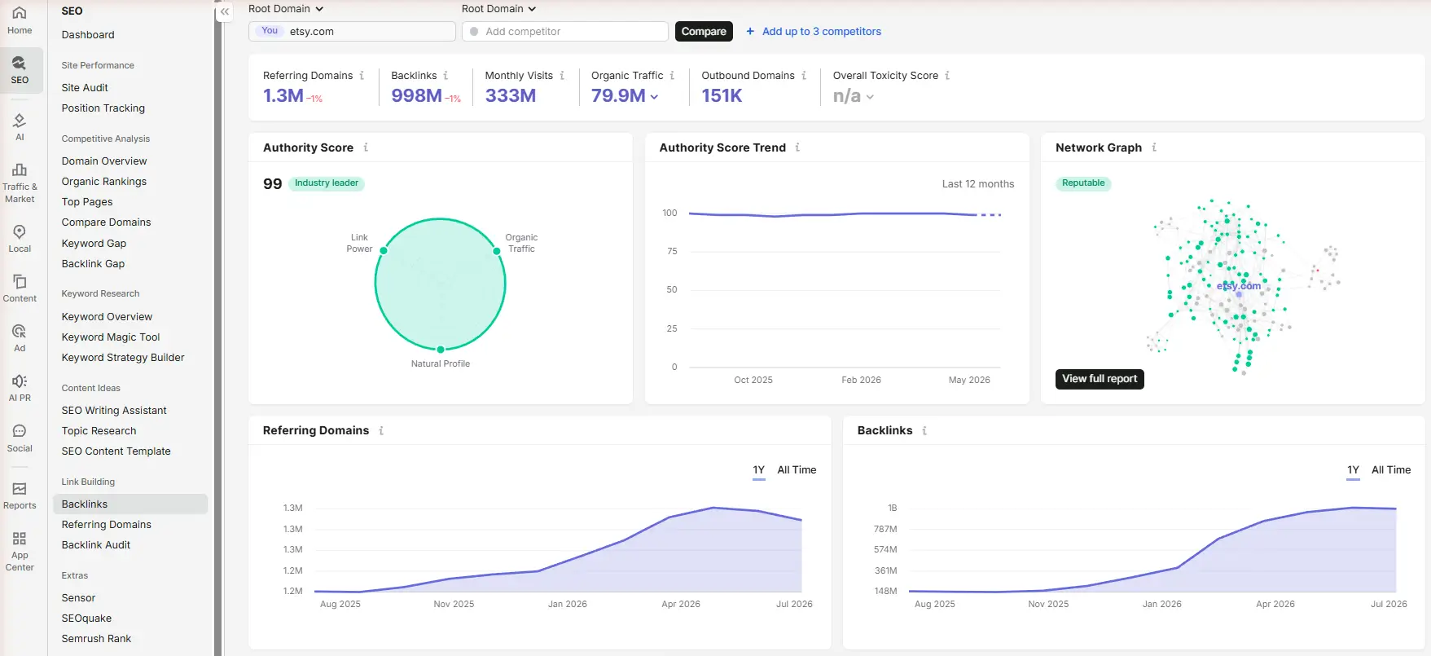
Task: Select the SEO toolkit icon
Action: coord(20,70)
